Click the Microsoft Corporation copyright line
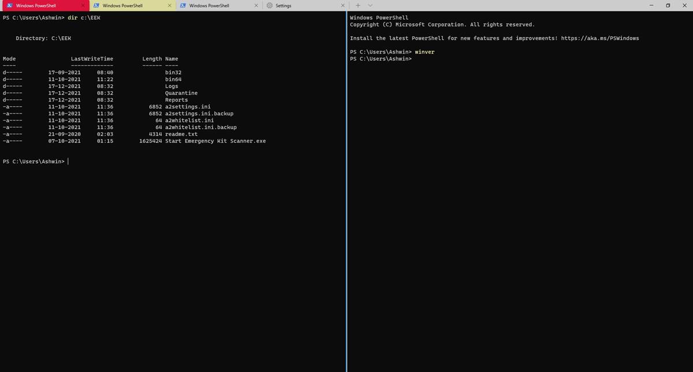Image resolution: width=693 pixels, height=372 pixels. click(442, 25)
